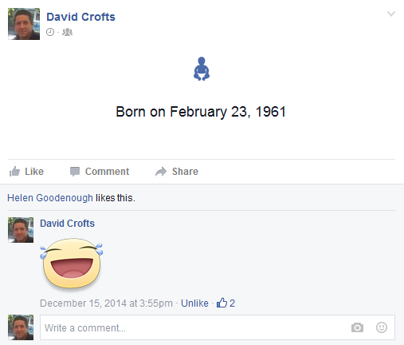The image size is (404, 345).
Task: Open the emoji smiley picker
Action: coord(382,327)
